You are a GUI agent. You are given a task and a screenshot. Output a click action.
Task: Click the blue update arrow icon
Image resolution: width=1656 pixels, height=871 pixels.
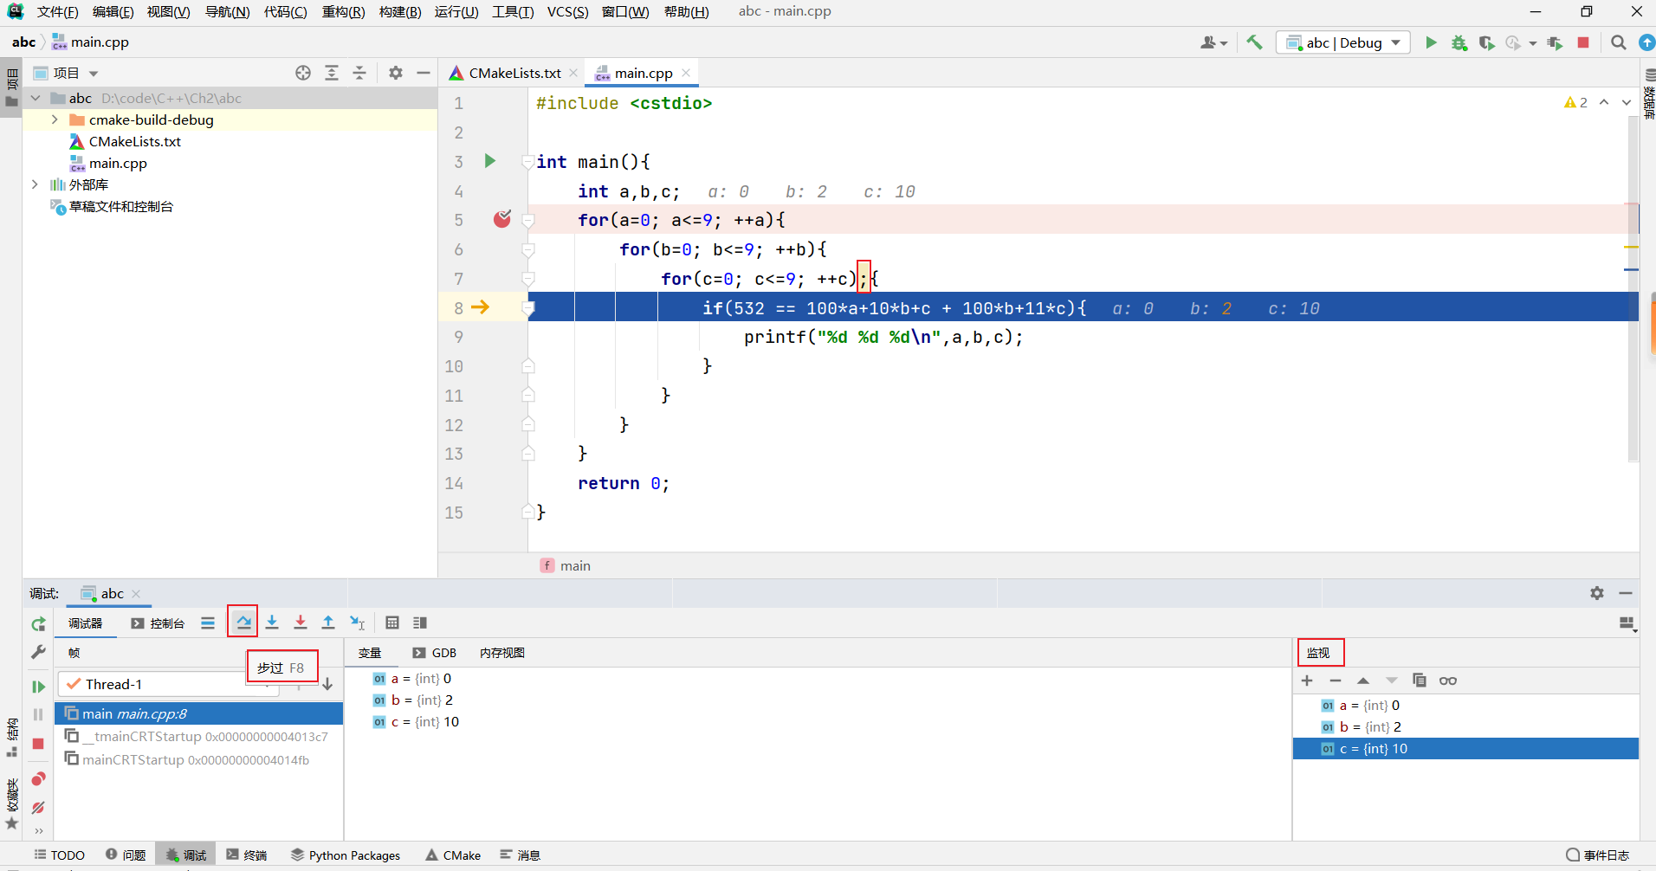click(1646, 42)
